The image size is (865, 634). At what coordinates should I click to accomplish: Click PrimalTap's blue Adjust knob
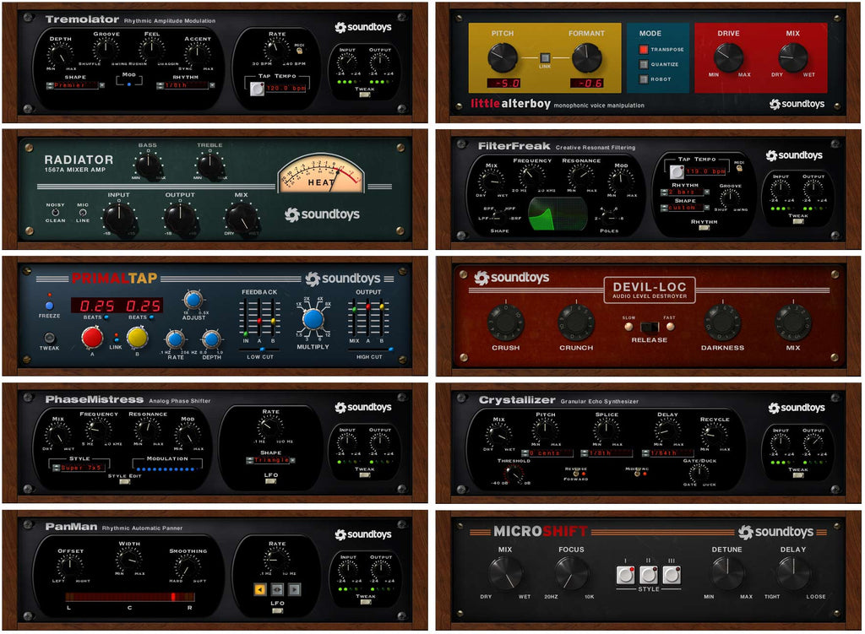pyautogui.click(x=193, y=300)
